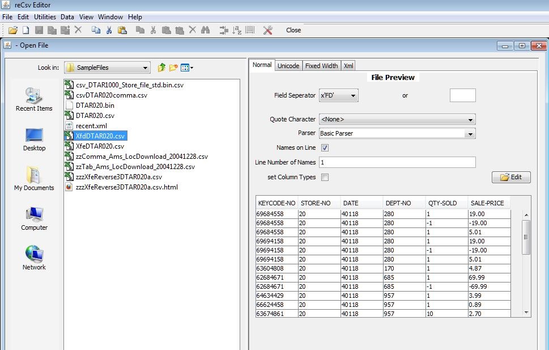549x350 pixels.
Task: Open the Utilities menu
Action: [45, 17]
